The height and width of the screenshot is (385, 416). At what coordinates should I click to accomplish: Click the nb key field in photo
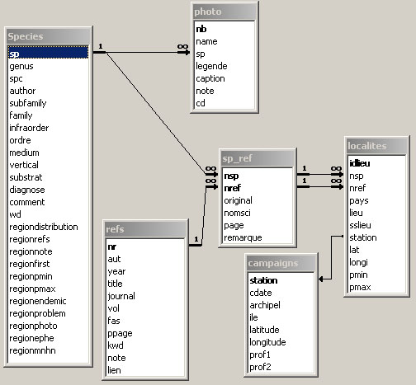point(225,29)
